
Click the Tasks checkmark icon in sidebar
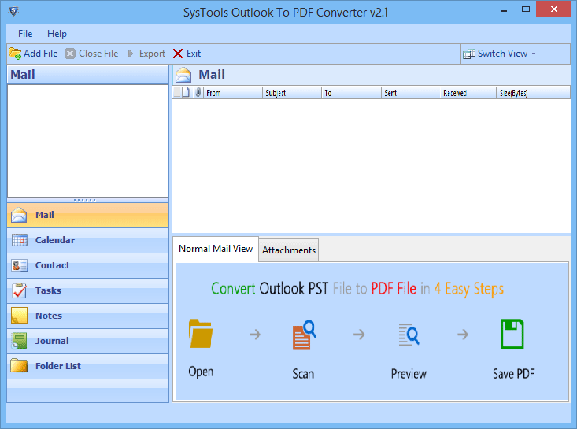tap(19, 290)
